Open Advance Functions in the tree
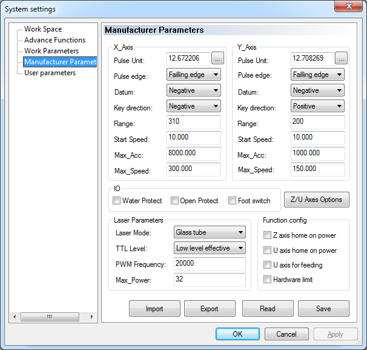This screenshot has height=350, width=367. pos(55,40)
